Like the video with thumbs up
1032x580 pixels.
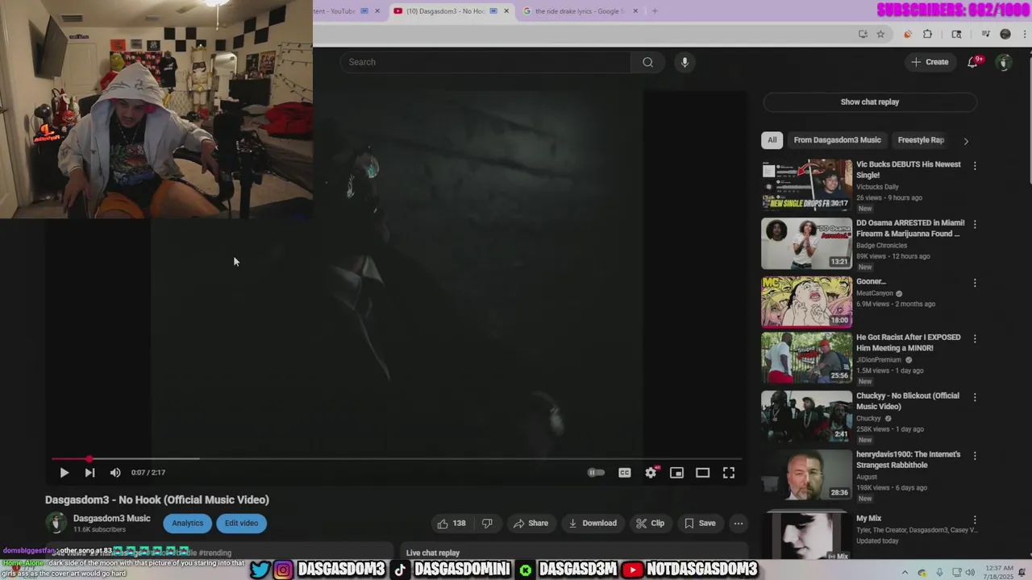pos(451,524)
